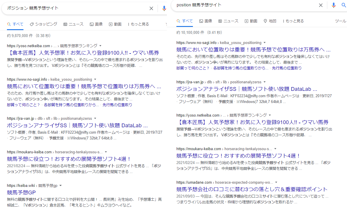The image size is (347, 210).
Task: Open 動画 tab in right search window
Action: pos(251,21)
